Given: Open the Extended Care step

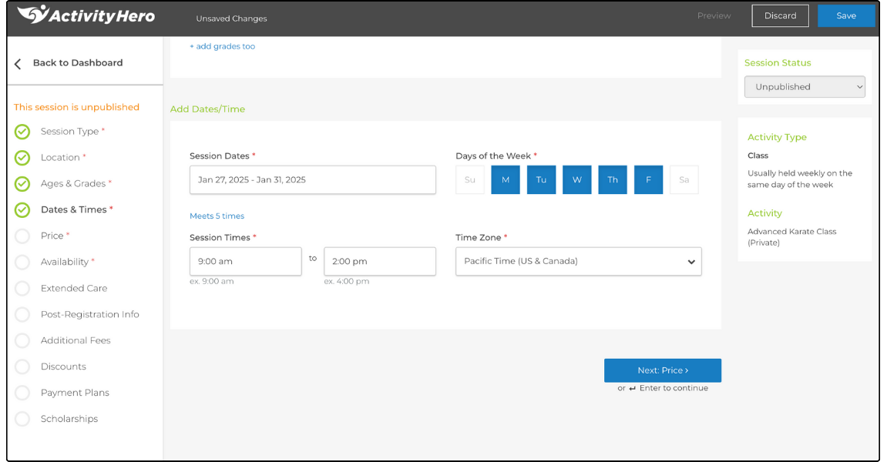Looking at the screenshot, I should 74,288.
